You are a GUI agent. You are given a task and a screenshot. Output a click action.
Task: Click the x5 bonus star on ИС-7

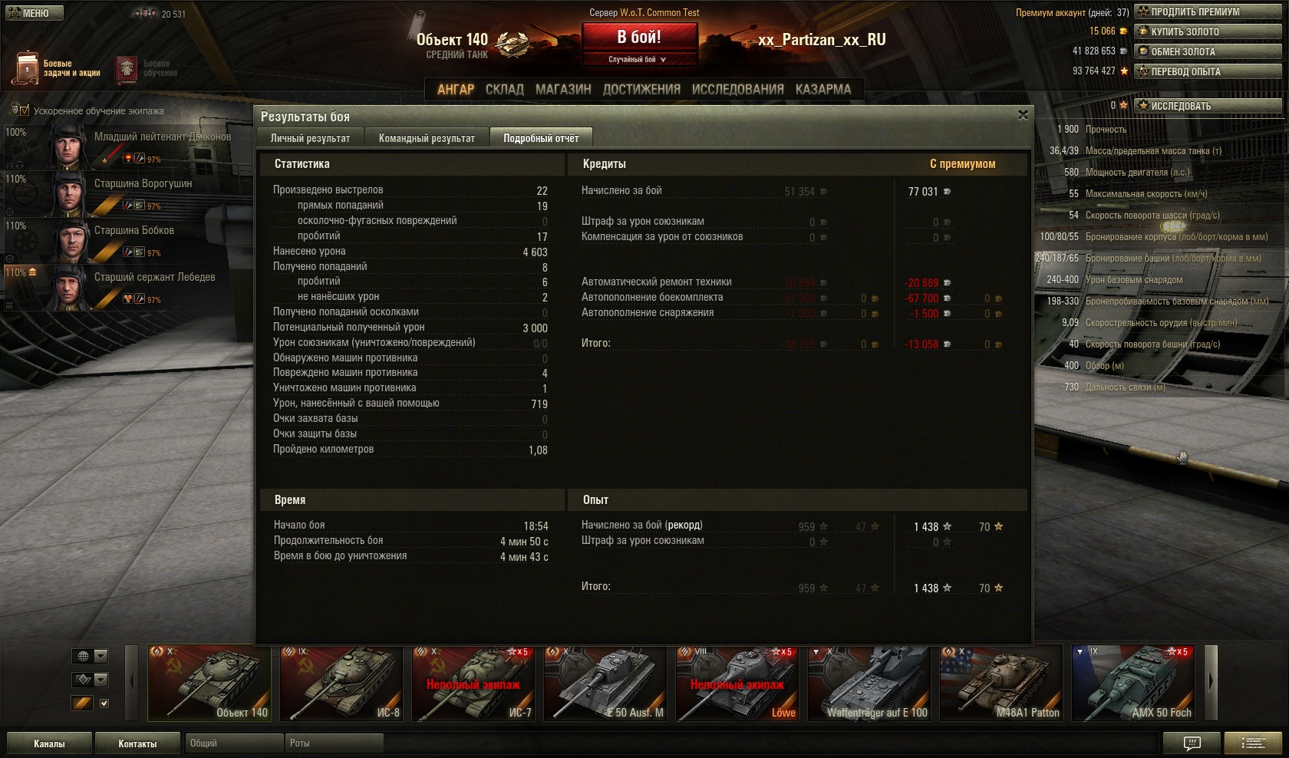[518, 652]
